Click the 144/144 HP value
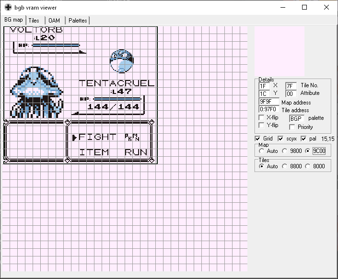This screenshot has width=338, height=279. point(113,107)
